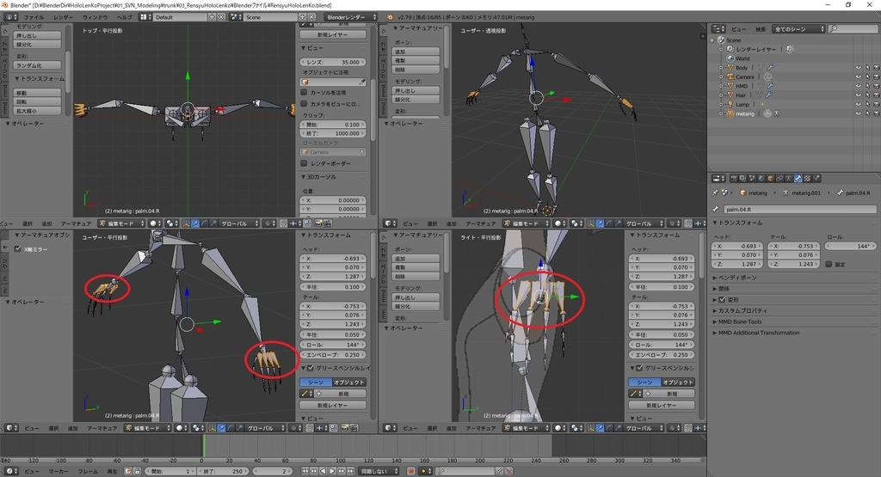Select オブジェクト grease pencil source in bottom-left panel

pos(349,382)
